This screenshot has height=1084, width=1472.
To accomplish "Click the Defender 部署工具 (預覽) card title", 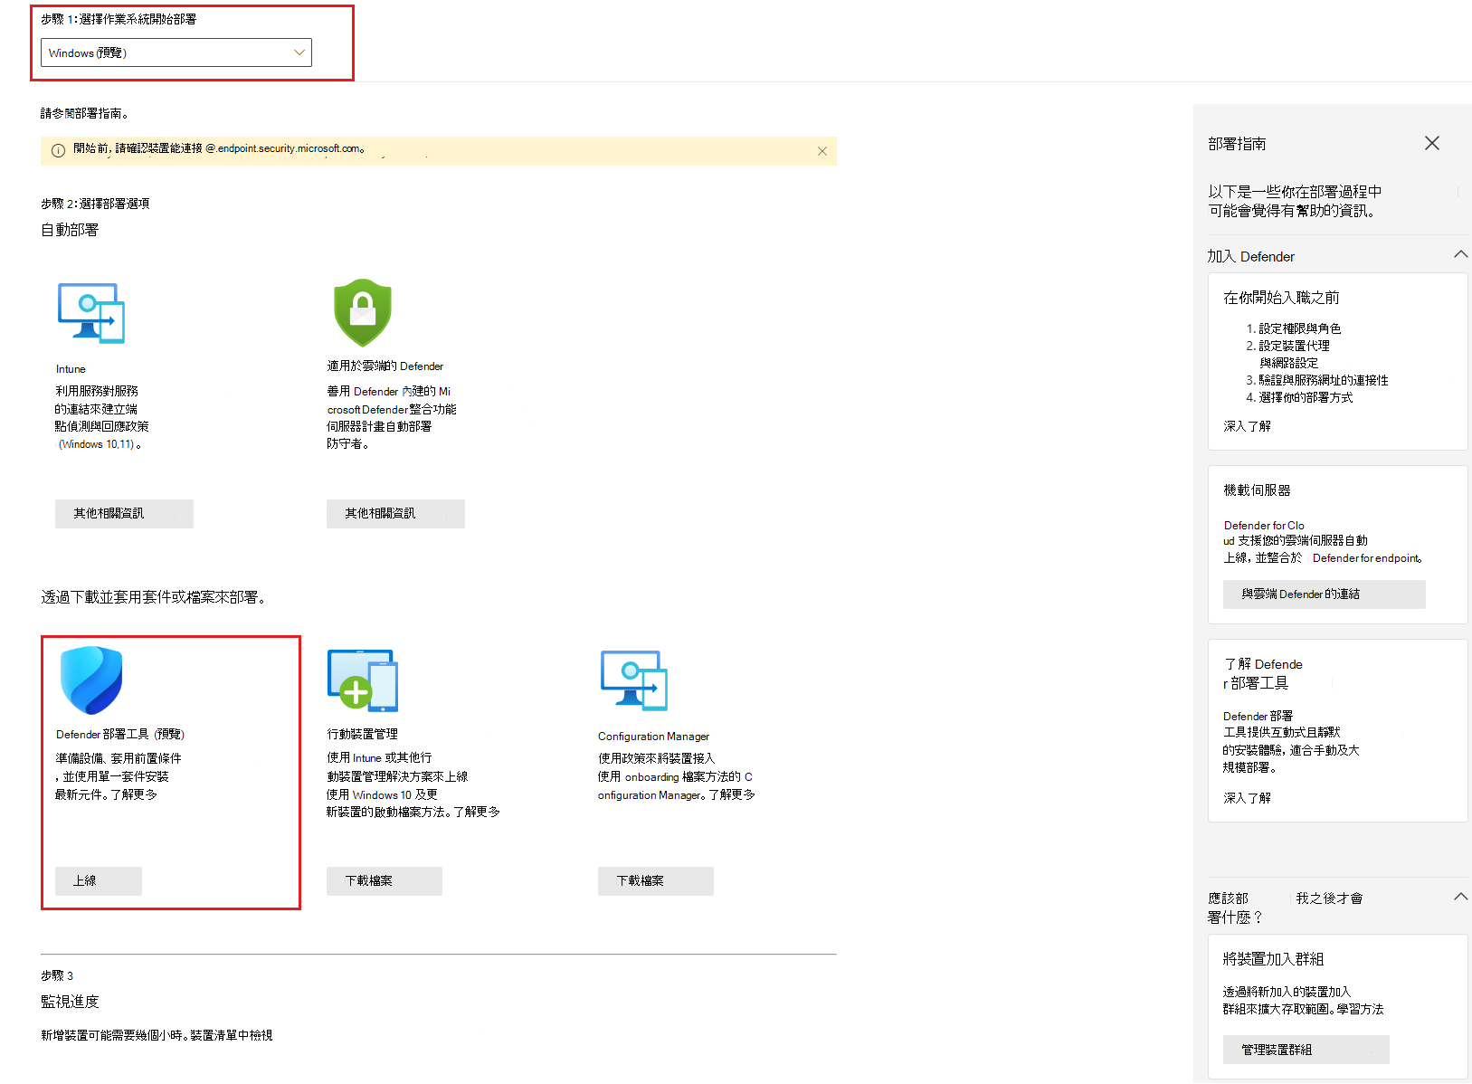I will (x=120, y=734).
